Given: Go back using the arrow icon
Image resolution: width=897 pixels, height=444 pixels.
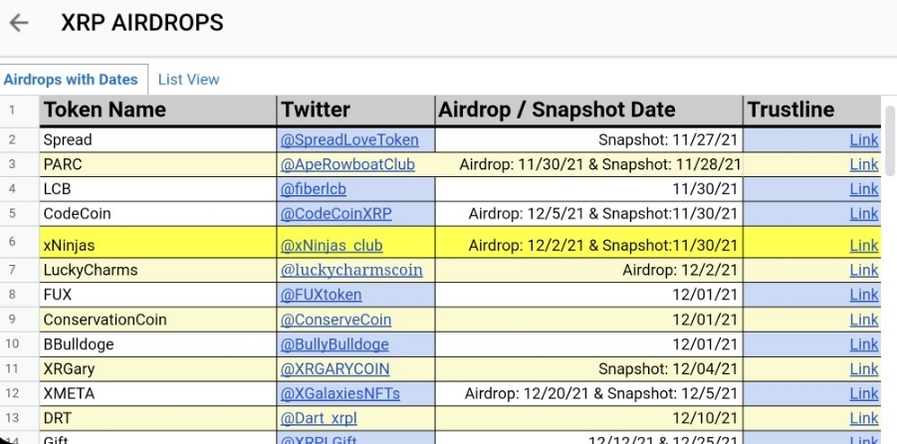Looking at the screenshot, I should (x=18, y=23).
